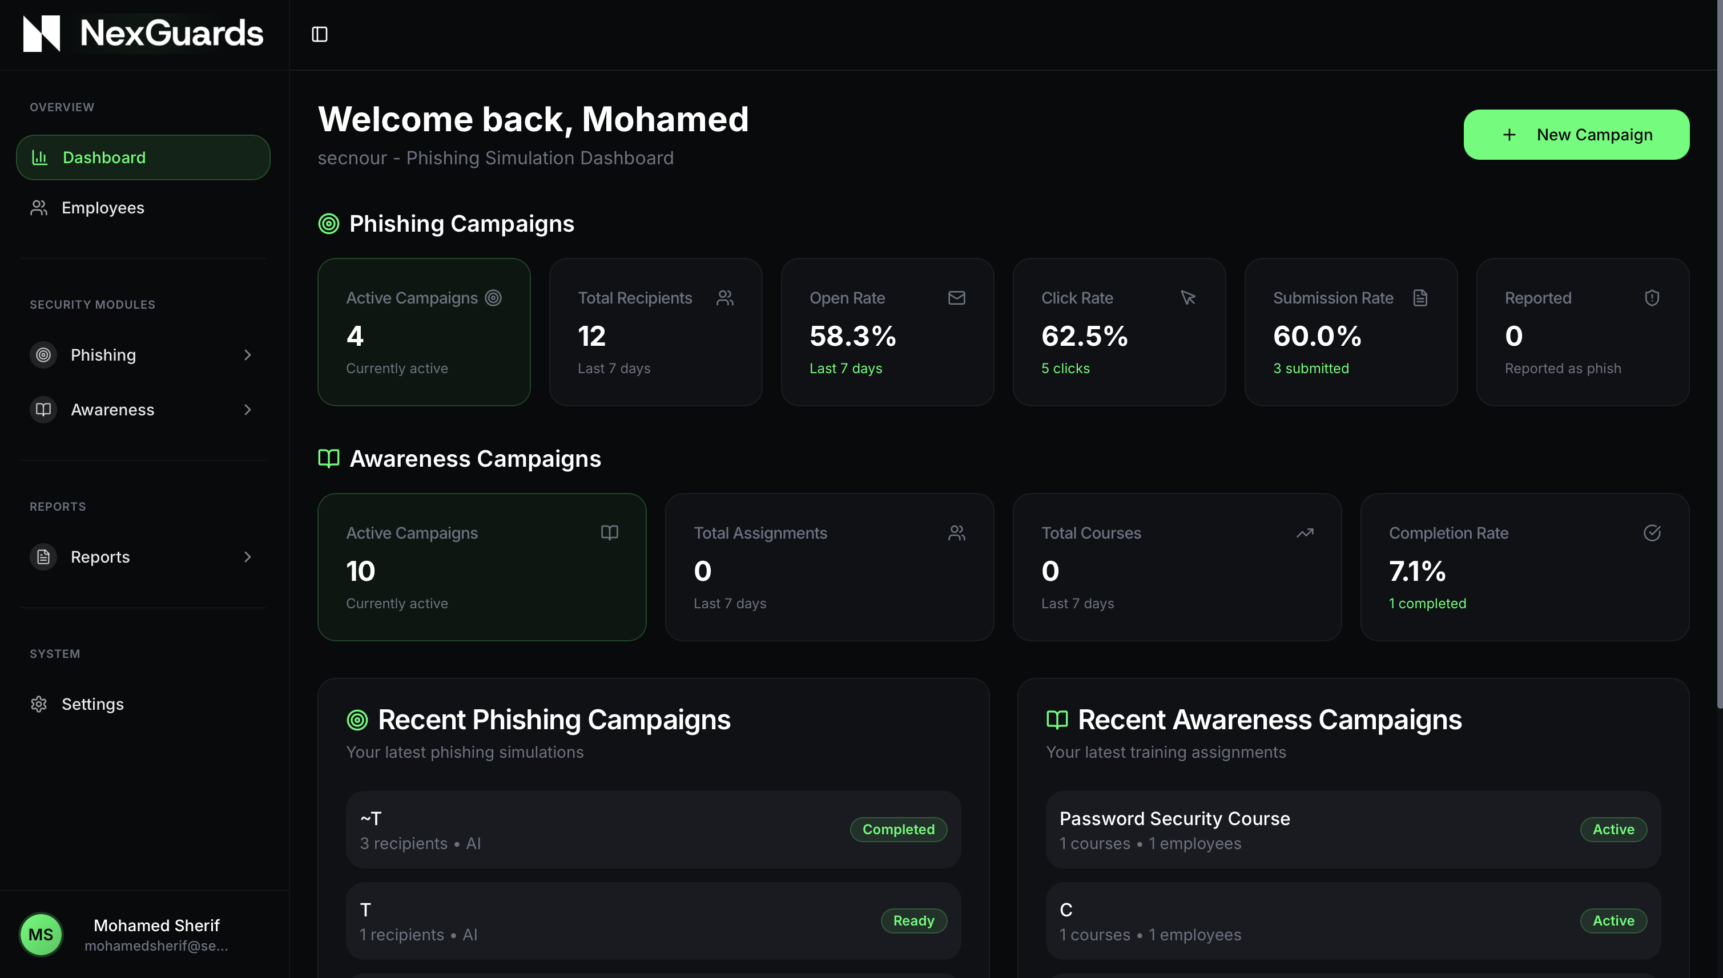This screenshot has height=978, width=1723.
Task: Click the Open Rate envelope icon
Action: [956, 297]
